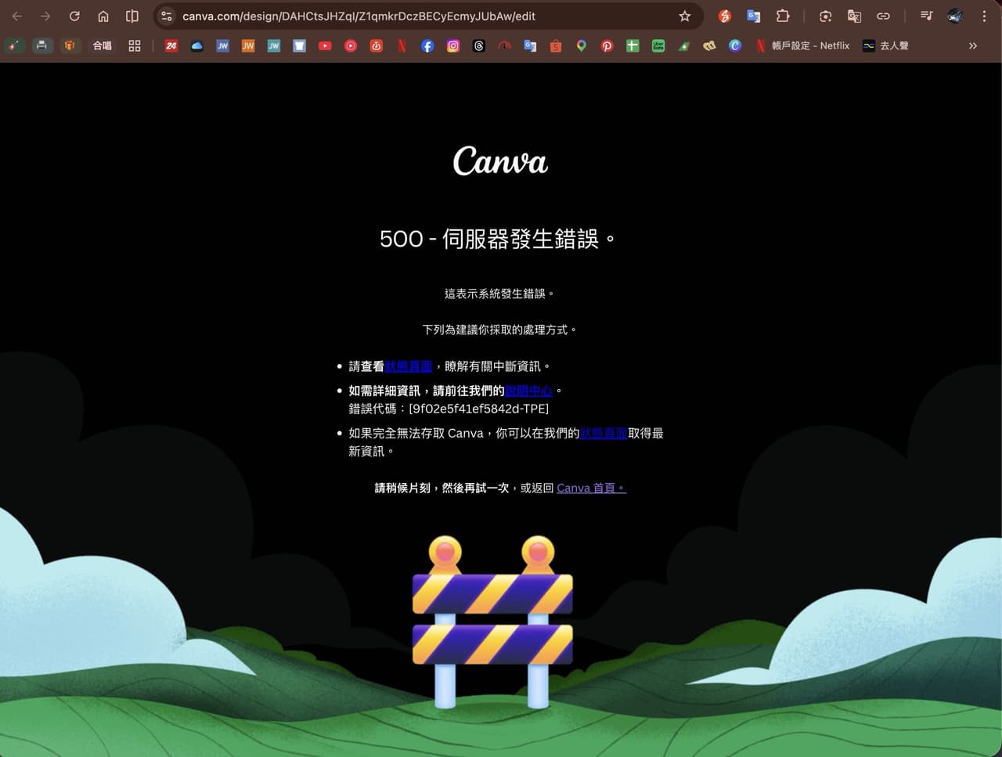Select the error code text 9f02e5f41ef5842d-TPE
Screen dimensions: 1002x757
point(478,409)
